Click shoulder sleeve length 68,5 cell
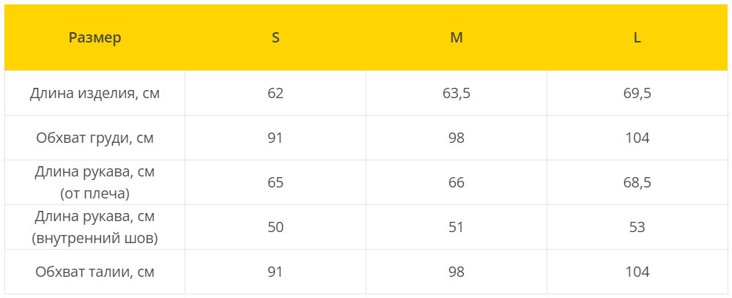The width and height of the screenshot is (732, 298). click(637, 182)
